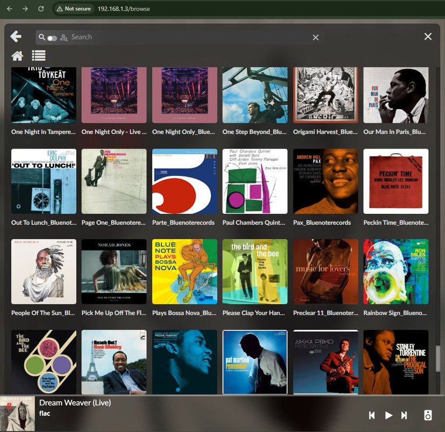
Task: Click the browser forward button
Action: point(25,9)
